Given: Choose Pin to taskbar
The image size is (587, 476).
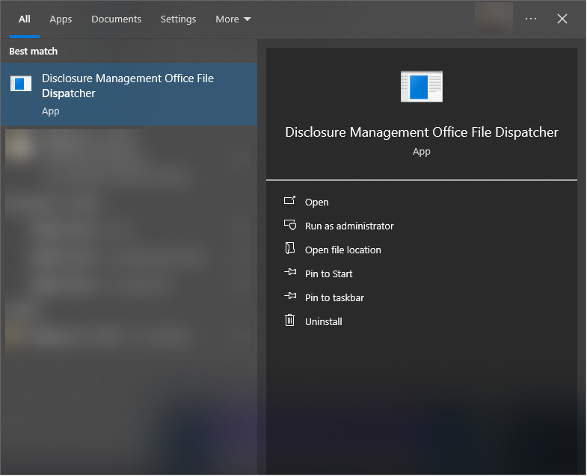Looking at the screenshot, I should [x=334, y=298].
